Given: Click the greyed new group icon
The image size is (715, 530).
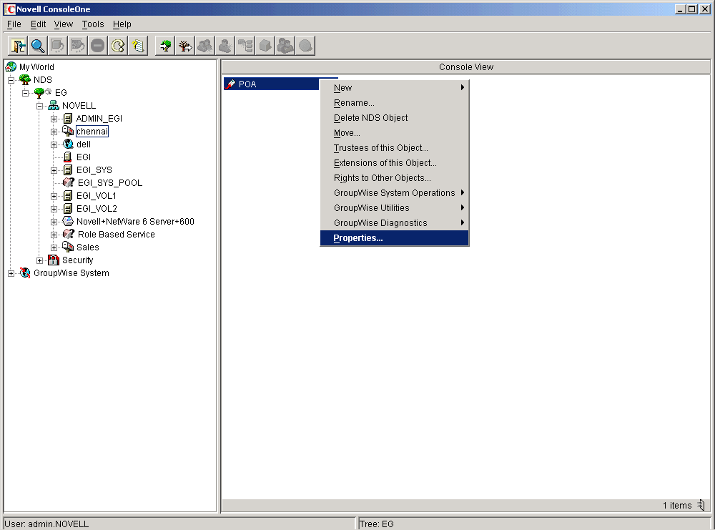Looking at the screenshot, I should [204, 46].
